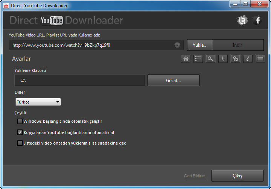
Task: Click the Yükleme Klasörü path field
Action: [x=80, y=81]
